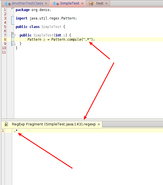Click the 'int i' constructor parameter

tap(60, 35)
